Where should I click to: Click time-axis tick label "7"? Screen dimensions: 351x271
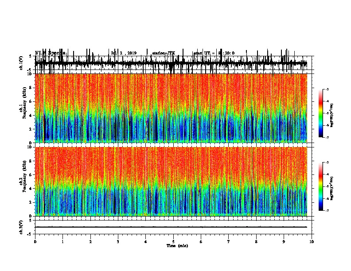click(x=229, y=242)
